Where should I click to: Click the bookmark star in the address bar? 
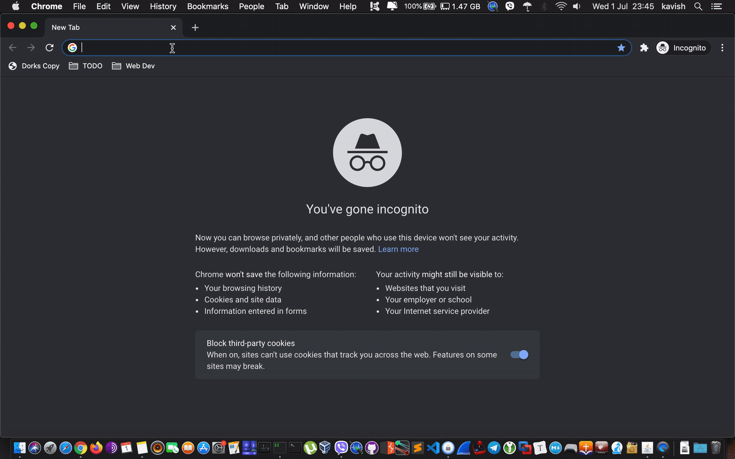[621, 48]
